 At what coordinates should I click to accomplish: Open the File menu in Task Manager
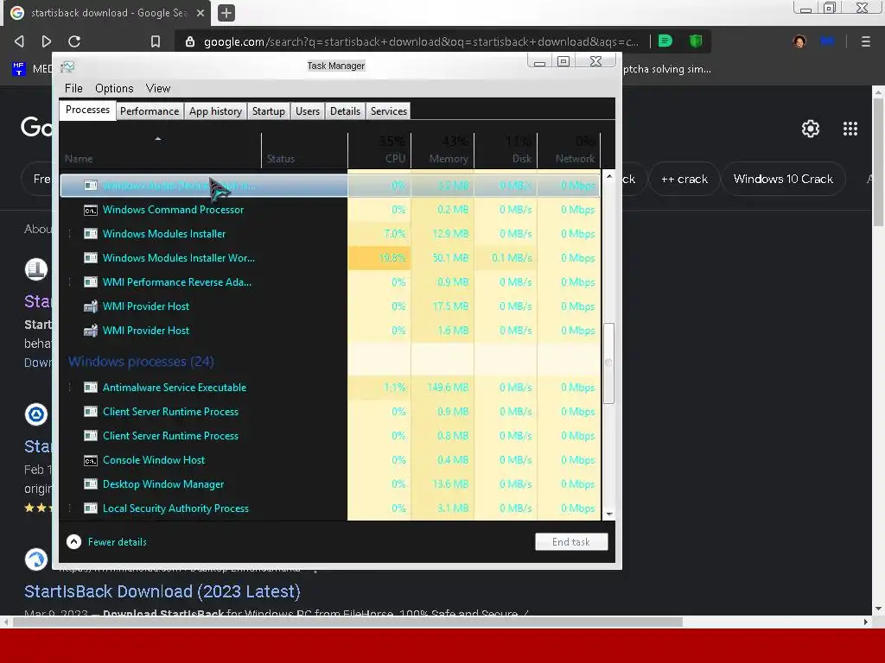(x=73, y=89)
